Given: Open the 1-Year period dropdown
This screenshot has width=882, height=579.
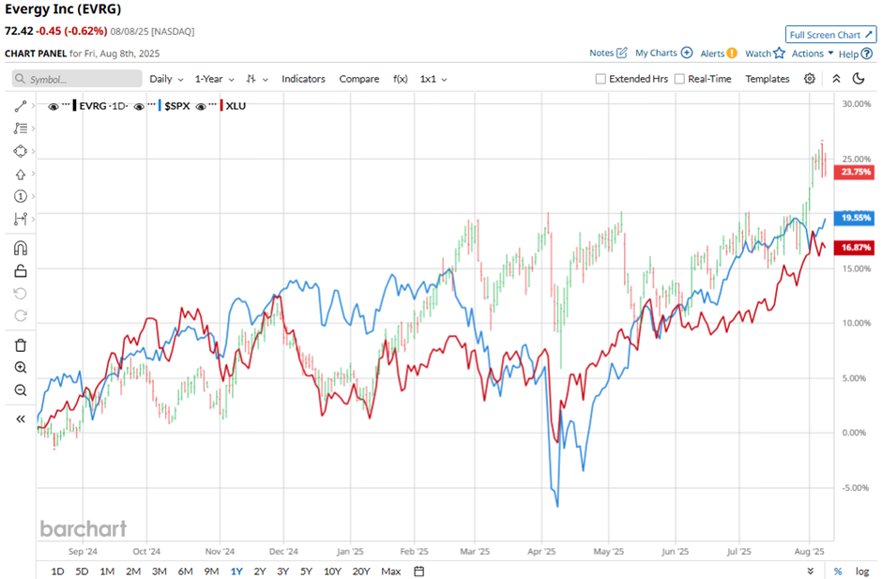Looking at the screenshot, I should [214, 80].
